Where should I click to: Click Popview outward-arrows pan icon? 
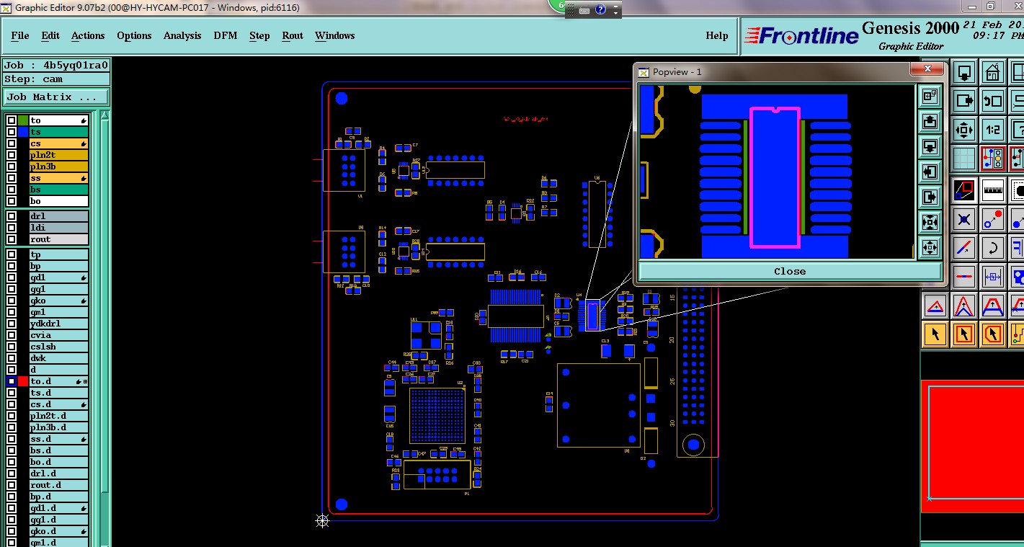point(930,247)
